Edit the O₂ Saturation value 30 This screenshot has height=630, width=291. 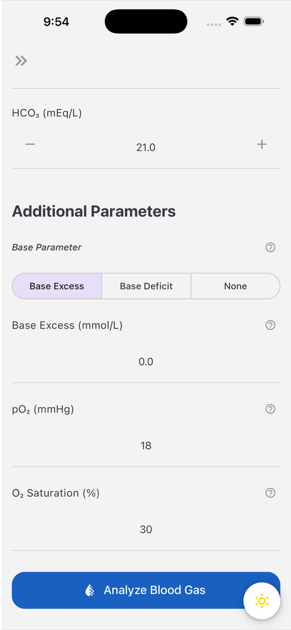pyautogui.click(x=146, y=530)
